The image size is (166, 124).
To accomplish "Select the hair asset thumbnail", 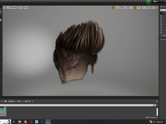I will click(x=3, y=111).
